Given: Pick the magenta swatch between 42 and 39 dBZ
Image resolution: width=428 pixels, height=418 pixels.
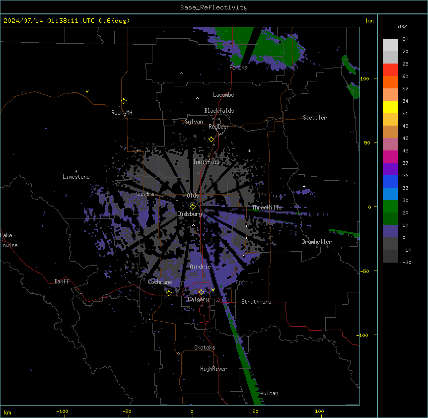Looking at the screenshot, I should 390,156.
